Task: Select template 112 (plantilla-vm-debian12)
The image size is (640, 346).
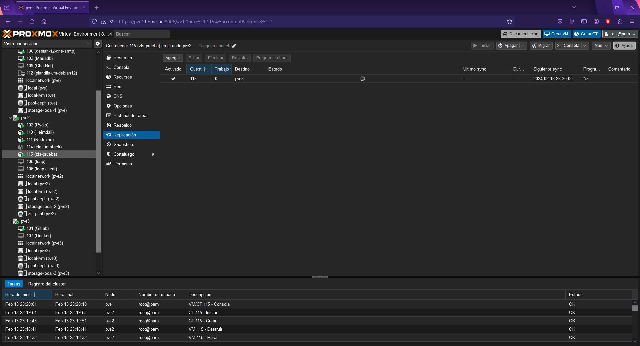Action: point(52,73)
